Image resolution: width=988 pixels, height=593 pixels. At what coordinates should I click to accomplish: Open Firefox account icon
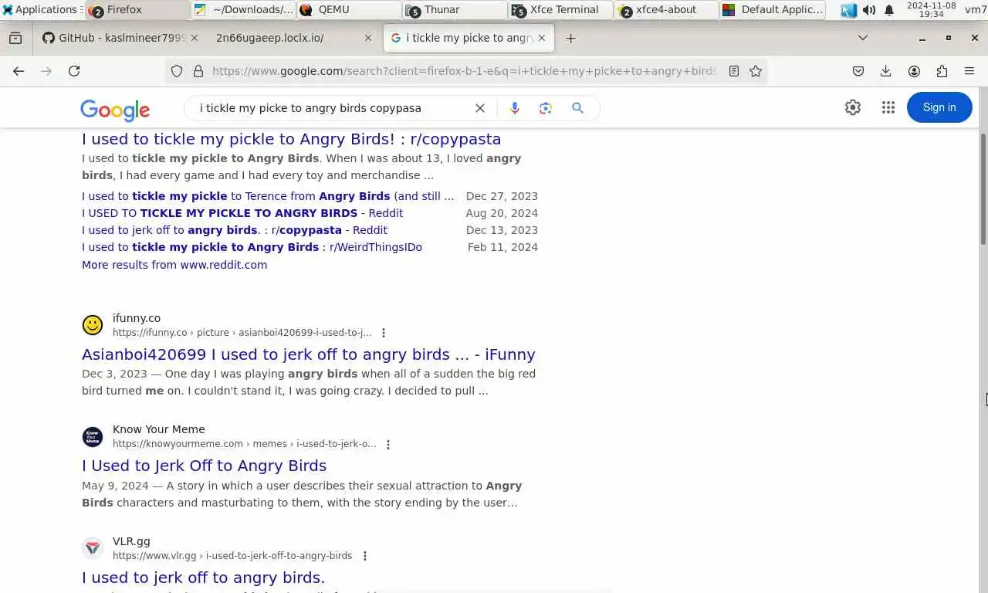[x=914, y=71]
